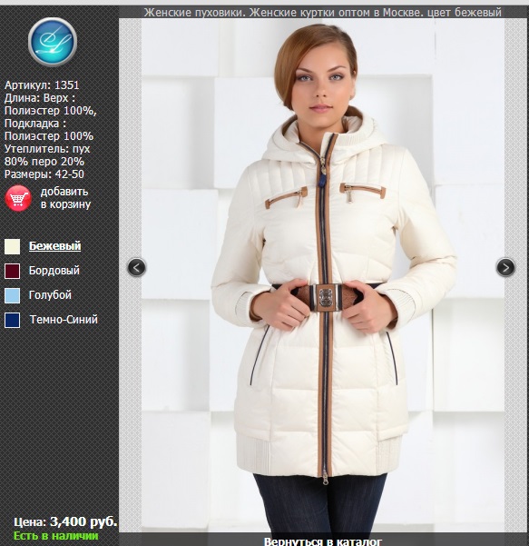Click the red shopping cart icon
This screenshot has width=529, height=546.
pos(18,198)
